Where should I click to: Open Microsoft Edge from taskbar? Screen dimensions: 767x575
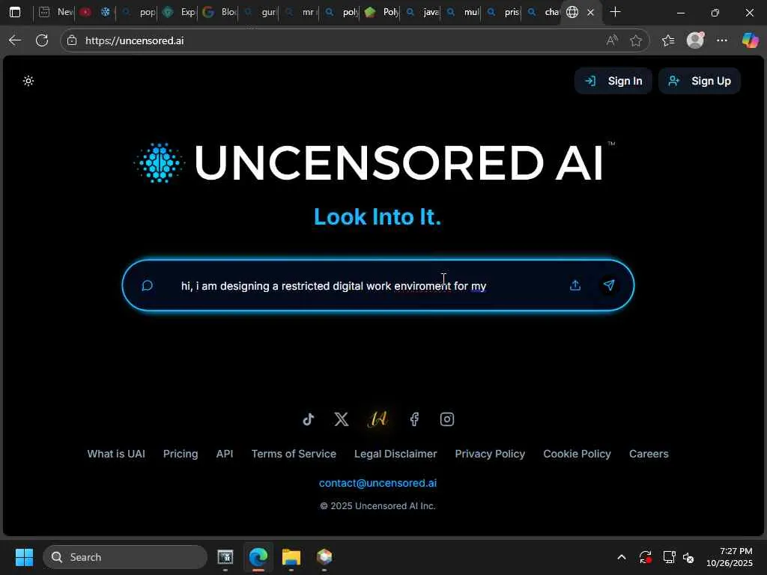258,557
